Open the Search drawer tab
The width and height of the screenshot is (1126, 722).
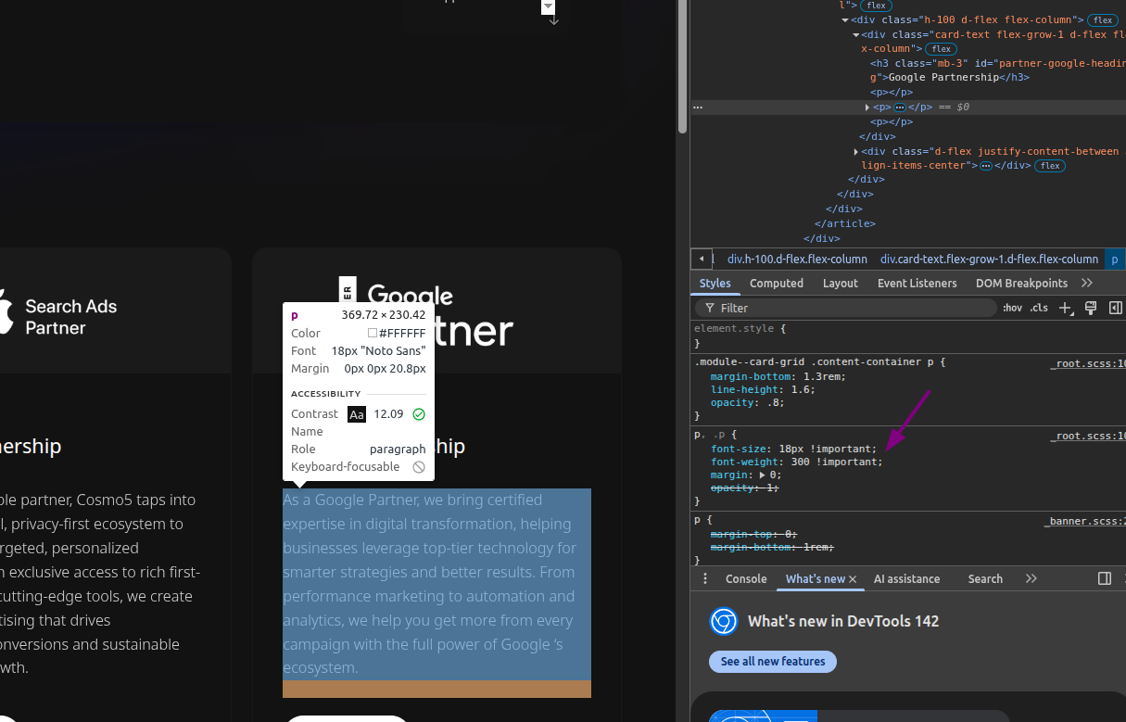[x=985, y=578]
